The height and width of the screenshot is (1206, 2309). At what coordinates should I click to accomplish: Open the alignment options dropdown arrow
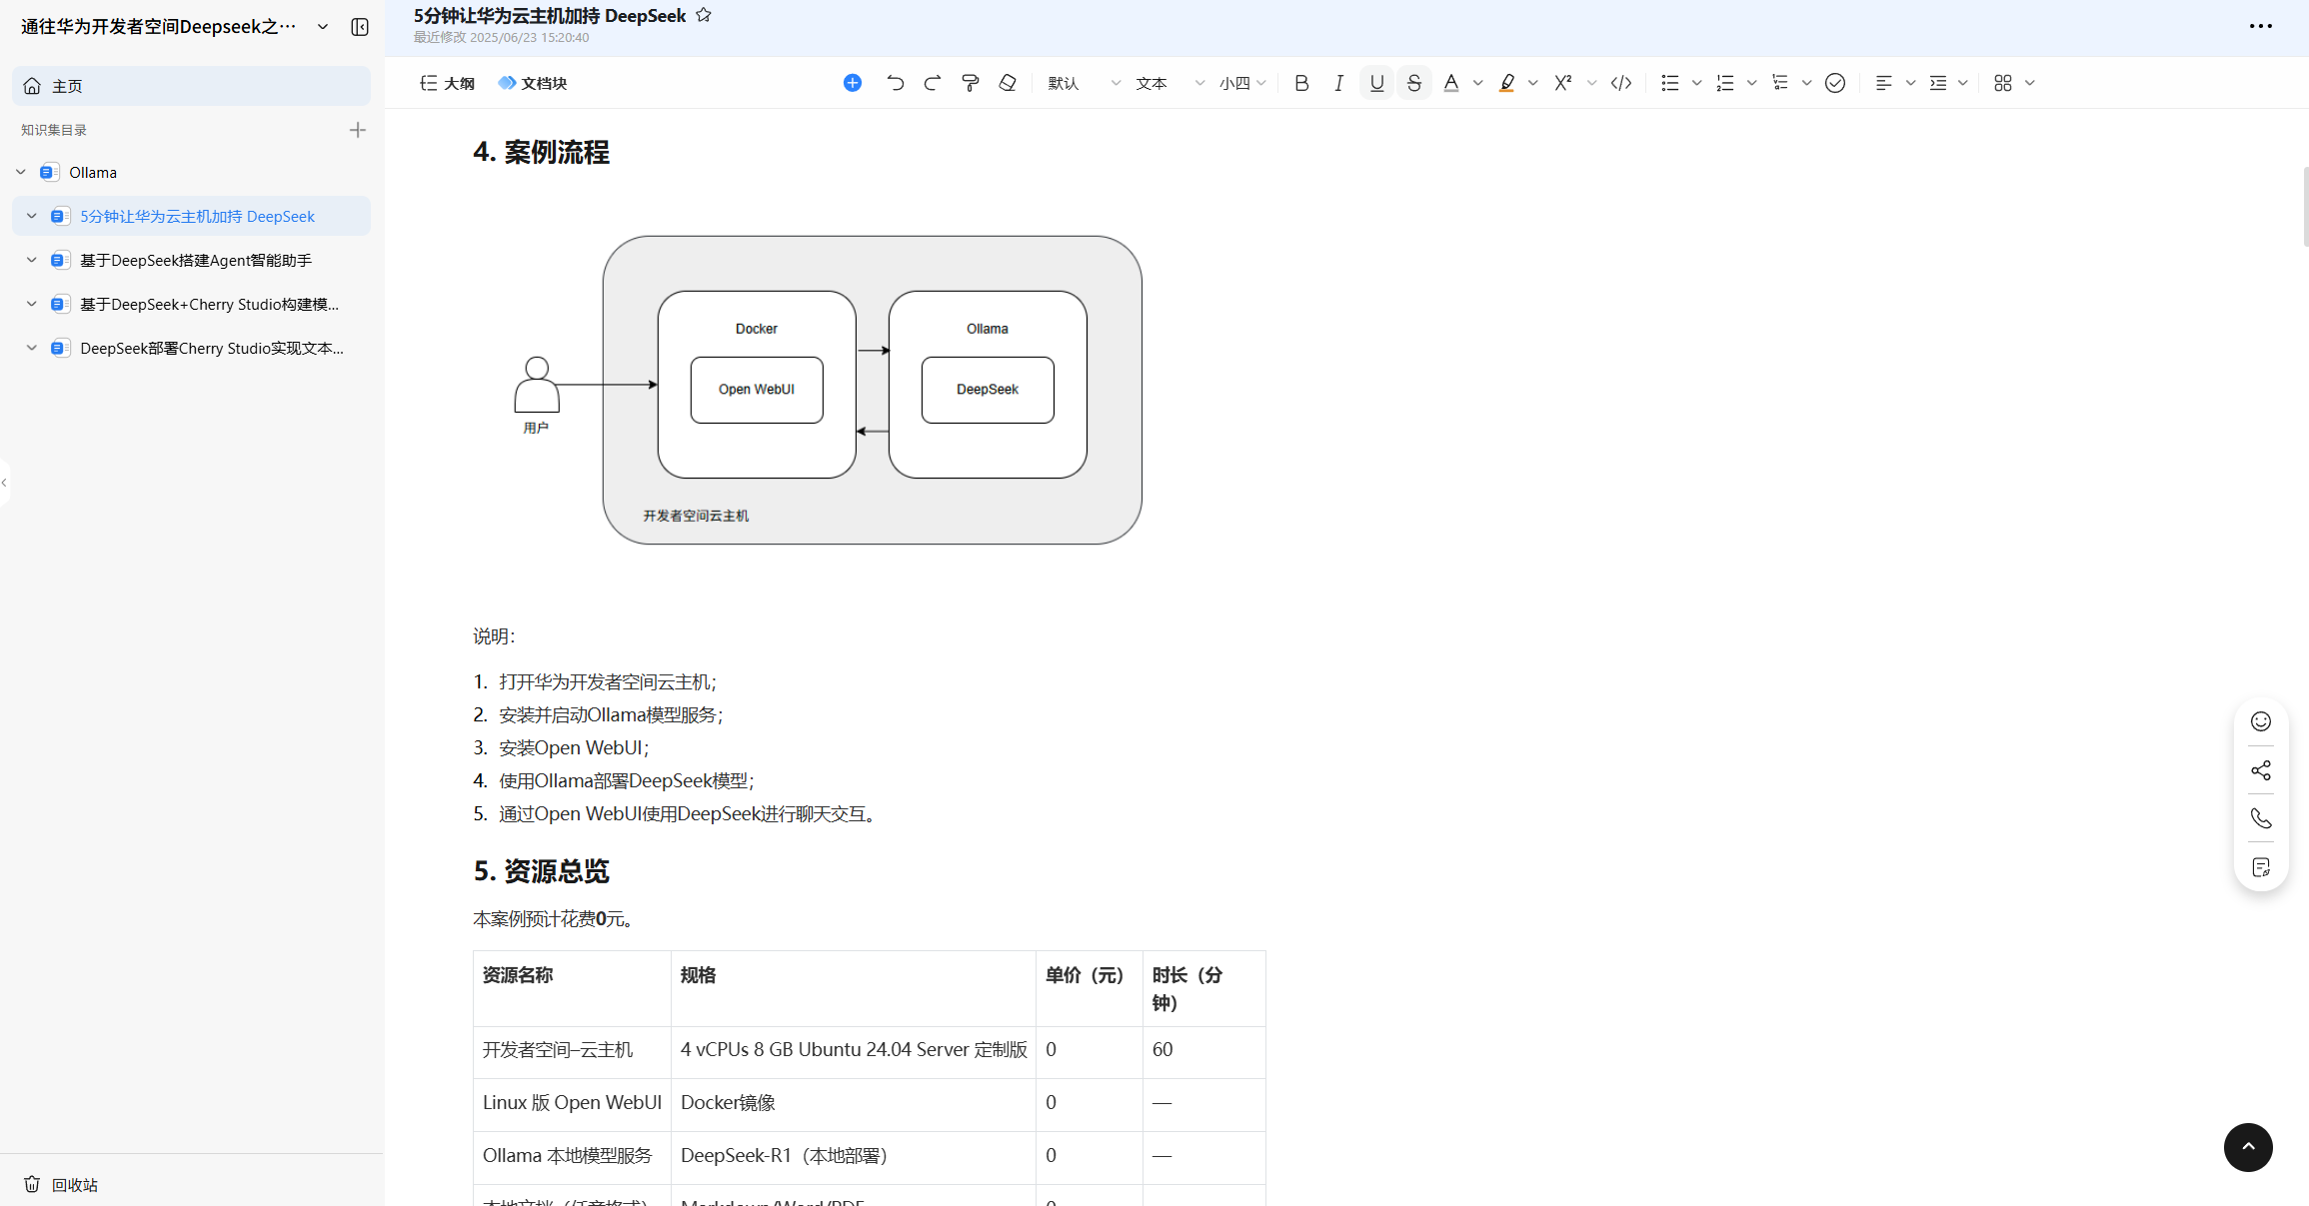click(1910, 83)
